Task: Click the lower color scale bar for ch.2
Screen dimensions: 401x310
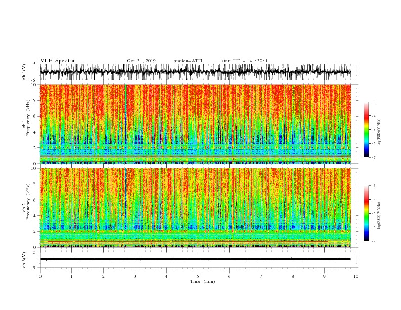Action: pyautogui.click(x=367, y=213)
